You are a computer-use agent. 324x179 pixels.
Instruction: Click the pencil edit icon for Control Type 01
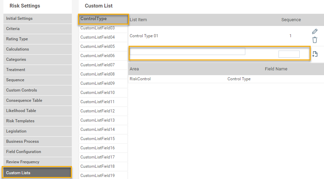tap(315, 31)
